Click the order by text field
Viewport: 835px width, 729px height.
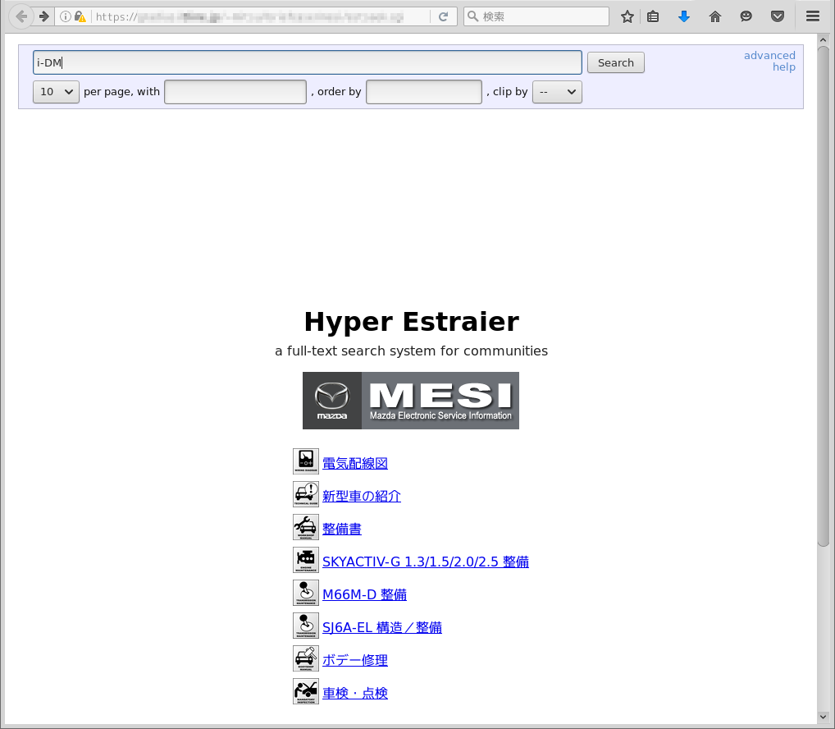(423, 92)
